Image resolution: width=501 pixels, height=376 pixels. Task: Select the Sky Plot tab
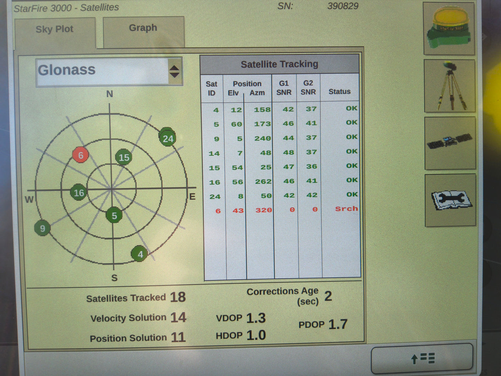click(x=54, y=29)
